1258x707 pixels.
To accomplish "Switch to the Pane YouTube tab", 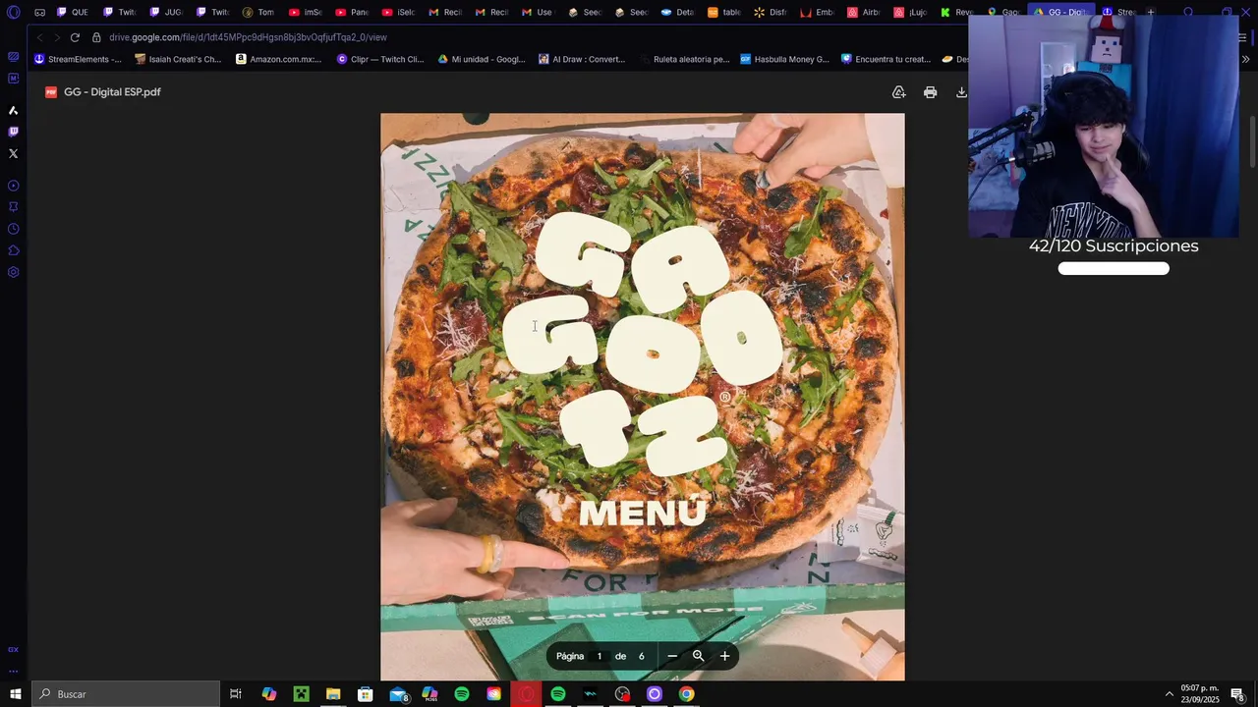I will pyautogui.click(x=351, y=13).
